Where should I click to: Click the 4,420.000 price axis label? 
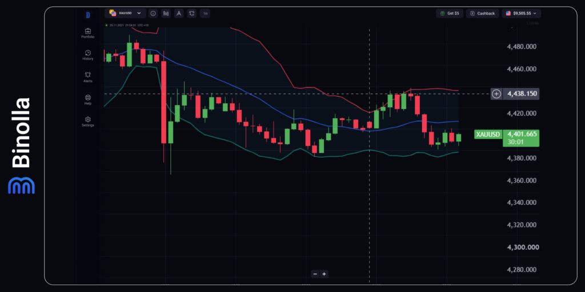pos(522,113)
